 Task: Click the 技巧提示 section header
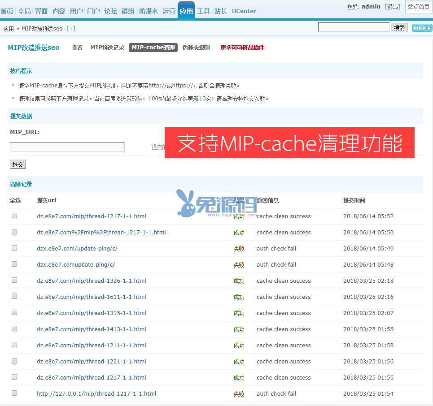(x=21, y=71)
